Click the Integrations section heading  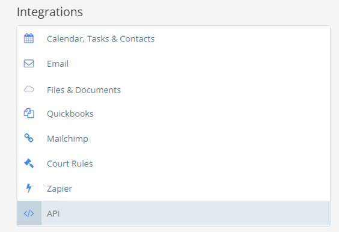tap(50, 12)
